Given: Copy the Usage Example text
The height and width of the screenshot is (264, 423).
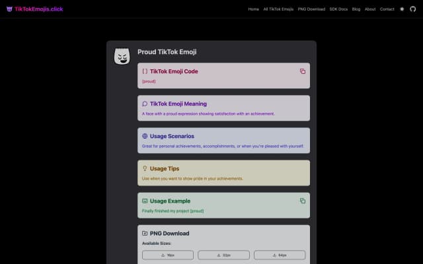Looking at the screenshot, I should coord(303,201).
